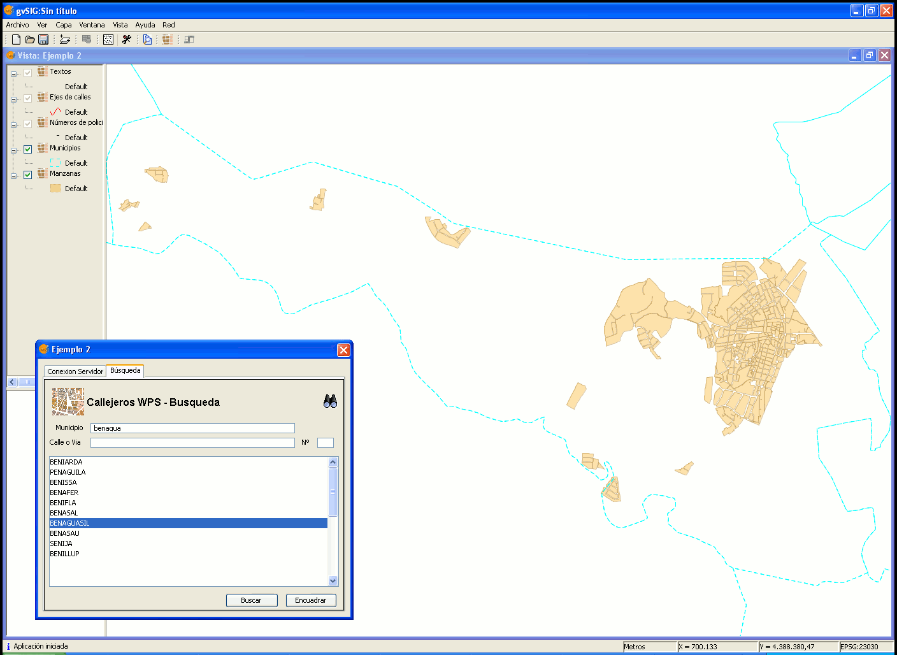Click the info icon in status bar
Screen dimensions: 897x655
8,646
